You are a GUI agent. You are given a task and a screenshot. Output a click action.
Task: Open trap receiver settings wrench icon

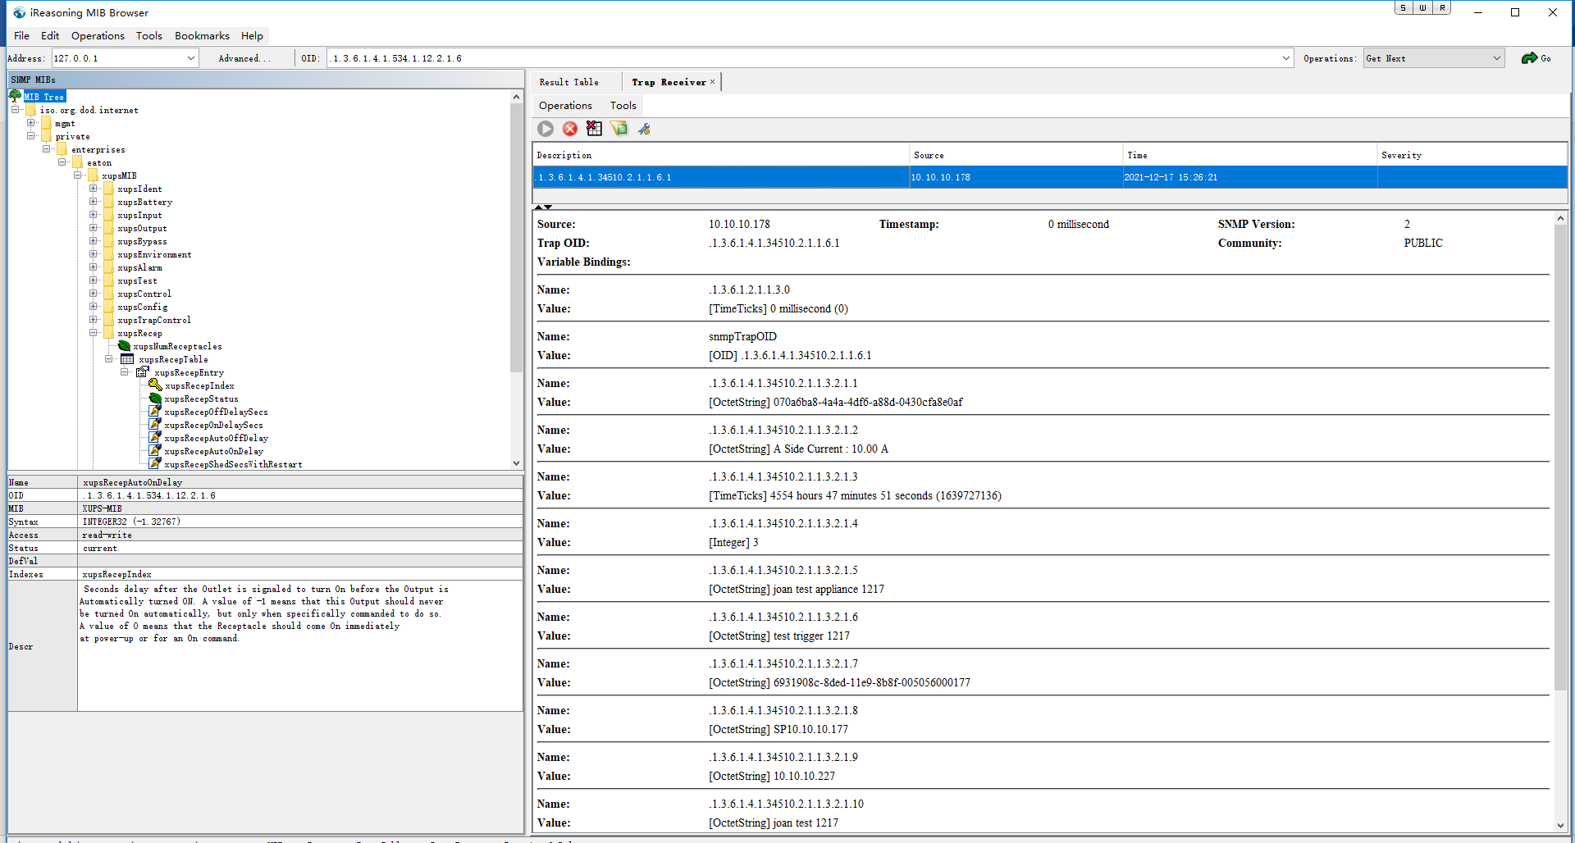pyautogui.click(x=645, y=129)
